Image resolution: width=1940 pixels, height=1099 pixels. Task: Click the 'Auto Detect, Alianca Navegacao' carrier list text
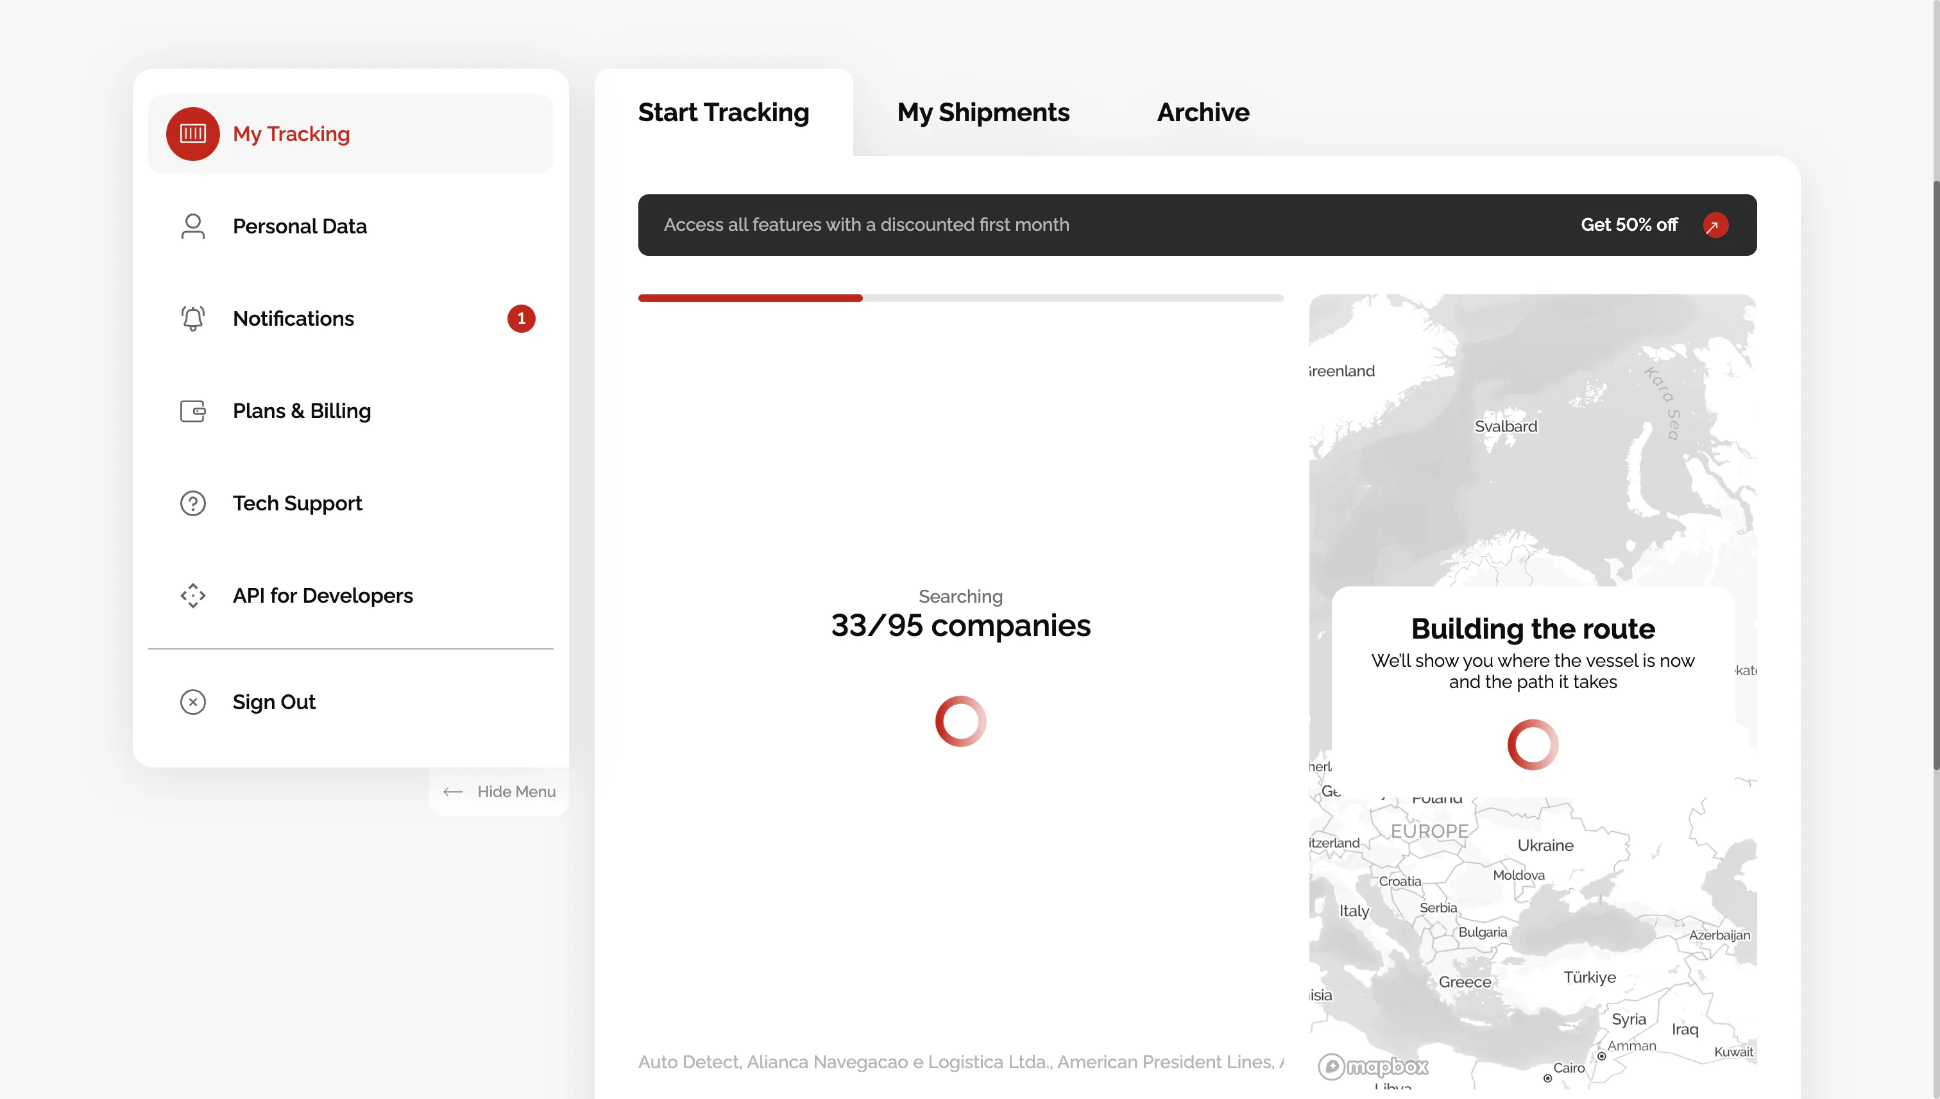[x=960, y=1062]
